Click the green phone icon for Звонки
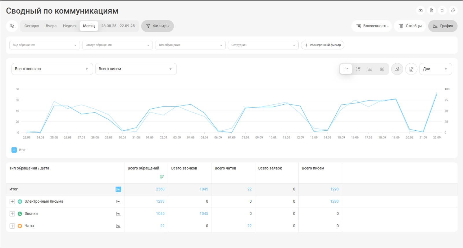The height and width of the screenshot is (248, 463). [x=20, y=214]
